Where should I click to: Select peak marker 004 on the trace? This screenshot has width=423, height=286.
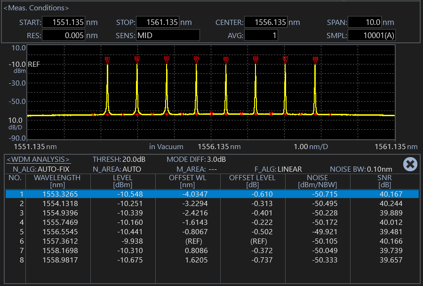coord(196,60)
